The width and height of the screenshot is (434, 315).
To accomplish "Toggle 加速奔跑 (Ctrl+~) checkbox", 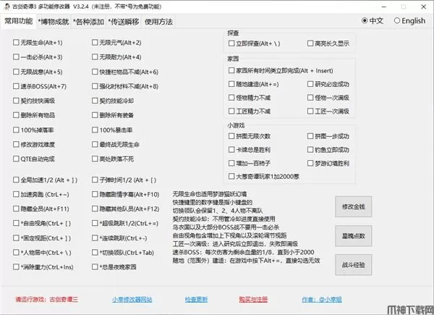I will pos(16,194).
